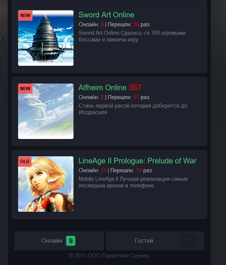Click the Alfheim Online sky thumbnail
The height and width of the screenshot is (265, 226).
(46, 111)
